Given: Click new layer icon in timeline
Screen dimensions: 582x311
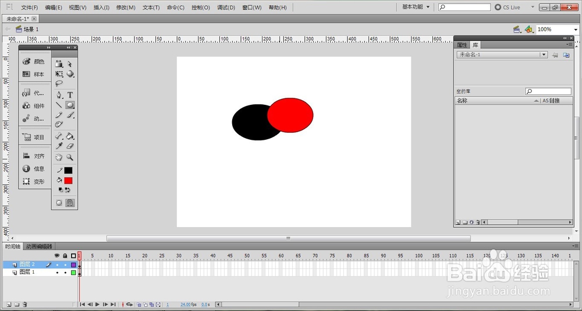Looking at the screenshot, I should tap(9, 305).
